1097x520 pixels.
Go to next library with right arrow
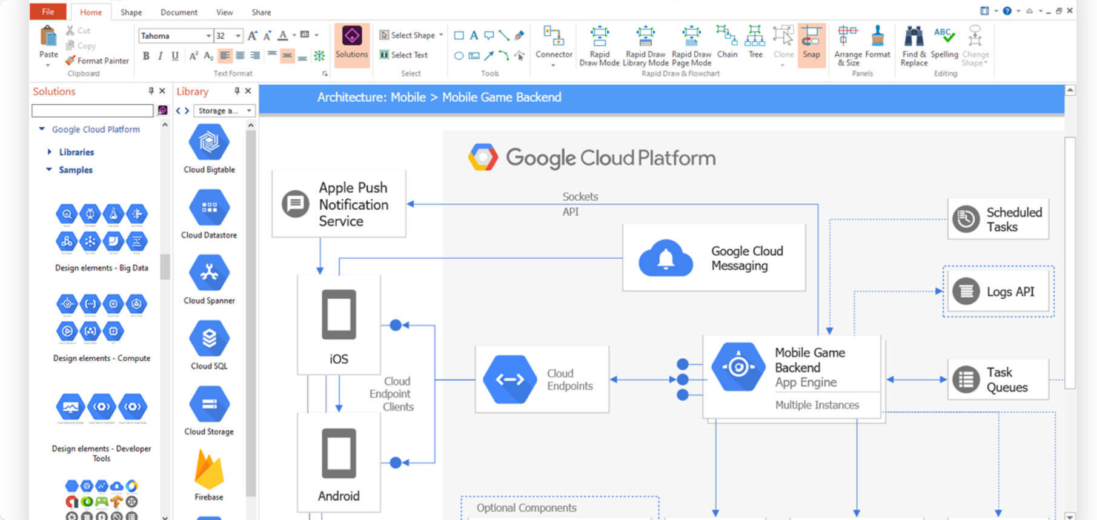187,111
